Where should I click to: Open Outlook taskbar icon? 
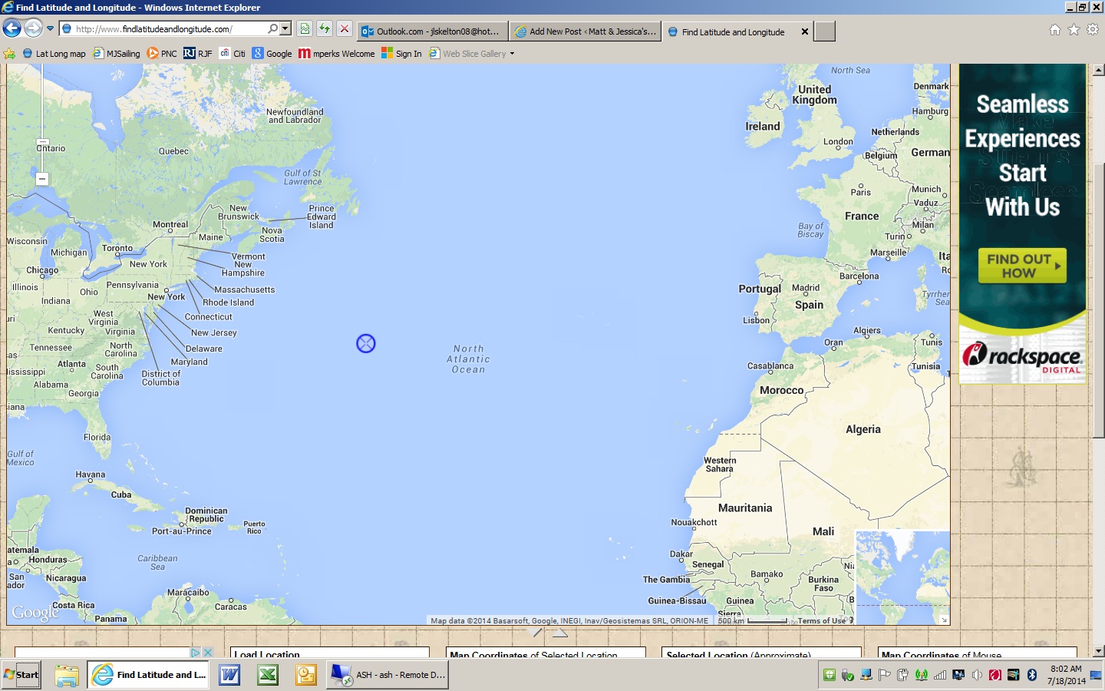pyautogui.click(x=306, y=675)
